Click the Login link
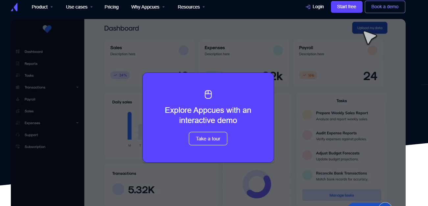Screen dimensions: 428x206 pos(318,7)
